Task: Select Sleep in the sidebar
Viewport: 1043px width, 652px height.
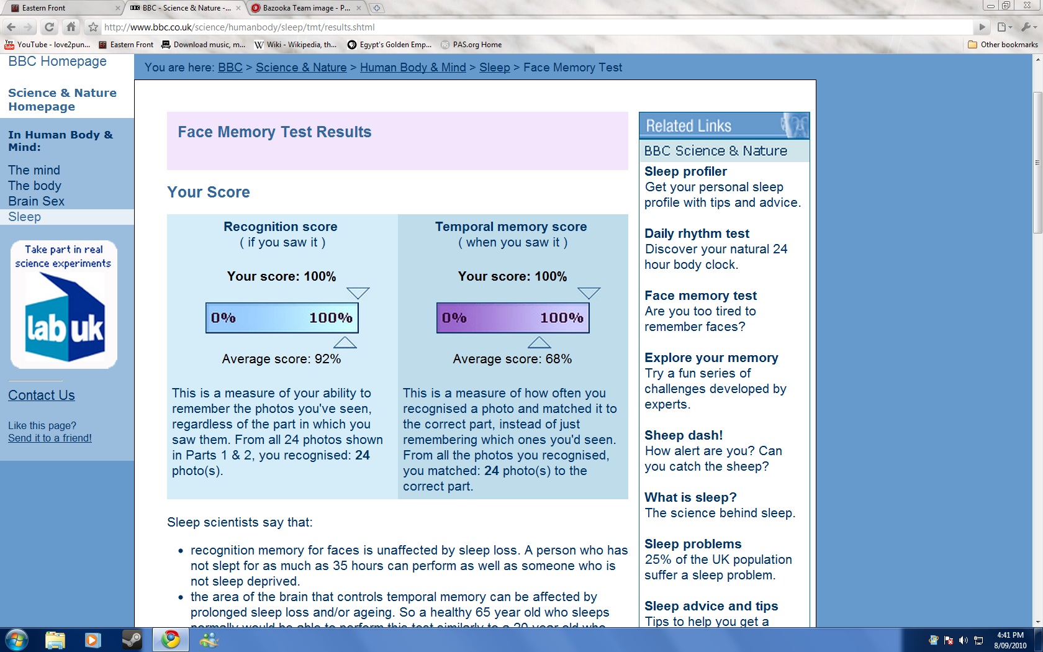Action: coord(25,217)
